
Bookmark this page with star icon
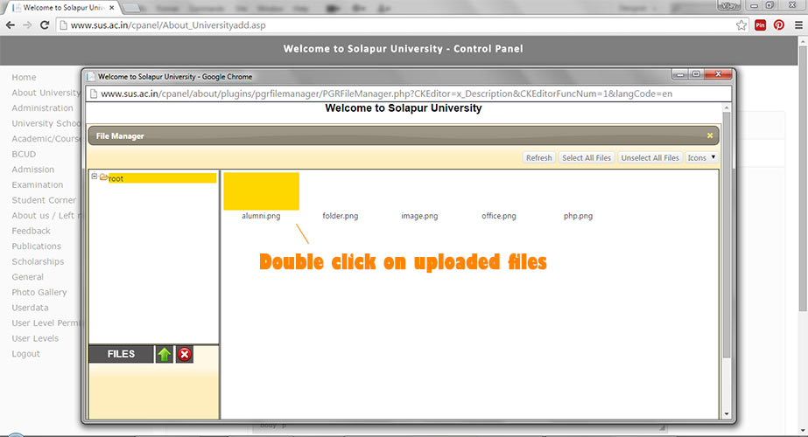pyautogui.click(x=741, y=25)
